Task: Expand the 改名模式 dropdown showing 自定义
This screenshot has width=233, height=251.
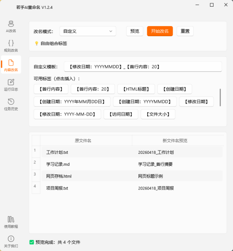Action: point(88,31)
